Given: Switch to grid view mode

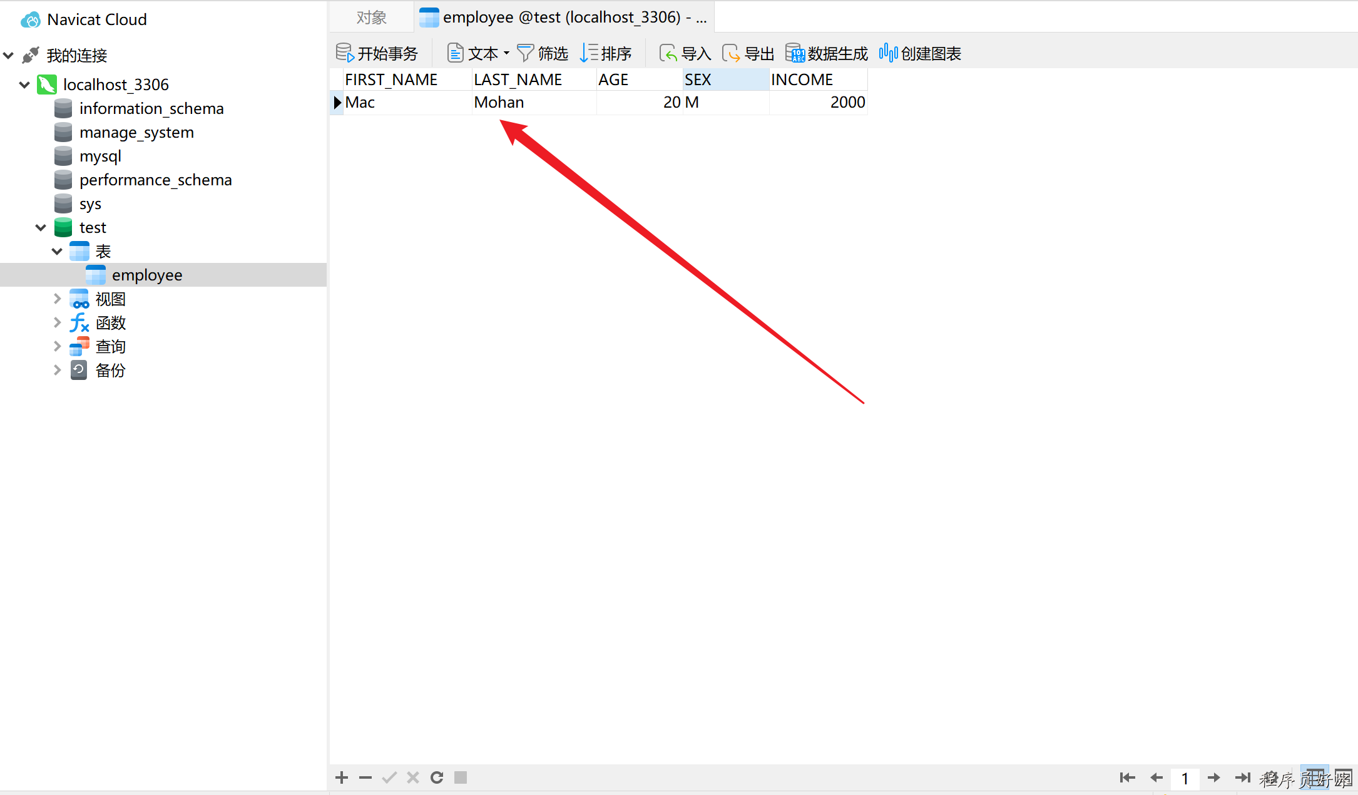Looking at the screenshot, I should pyautogui.click(x=1314, y=777).
